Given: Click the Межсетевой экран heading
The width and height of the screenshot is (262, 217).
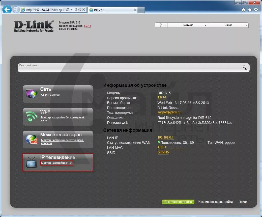Looking at the screenshot, I should click(x=61, y=134).
